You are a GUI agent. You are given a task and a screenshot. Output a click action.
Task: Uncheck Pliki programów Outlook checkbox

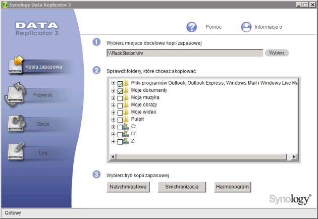120,84
